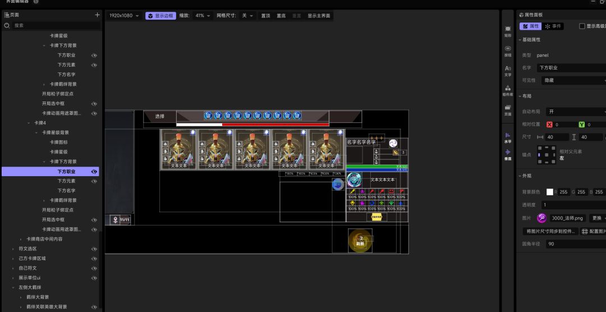Click the 页面 panel header icon

[x=7, y=15]
